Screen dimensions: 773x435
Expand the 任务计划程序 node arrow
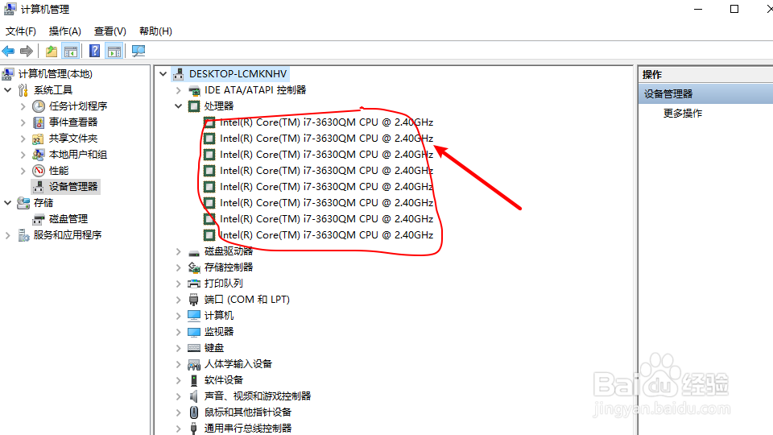click(x=23, y=106)
